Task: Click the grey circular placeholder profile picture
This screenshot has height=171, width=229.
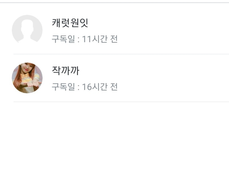Action: click(x=27, y=30)
